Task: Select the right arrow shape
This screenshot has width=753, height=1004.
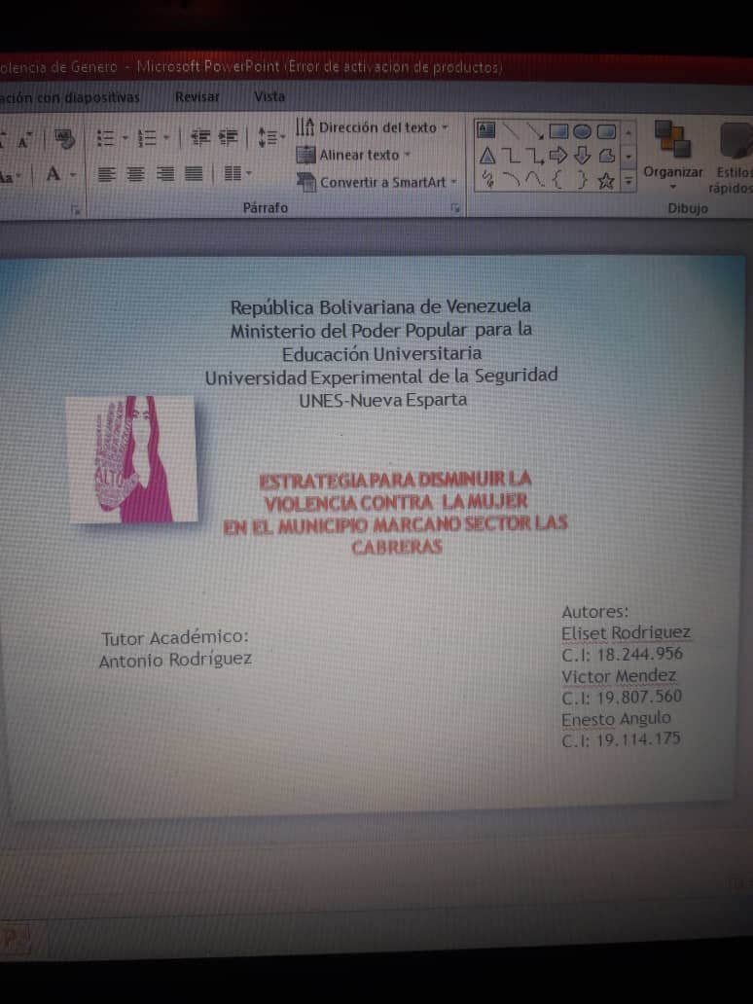Action: (x=558, y=156)
